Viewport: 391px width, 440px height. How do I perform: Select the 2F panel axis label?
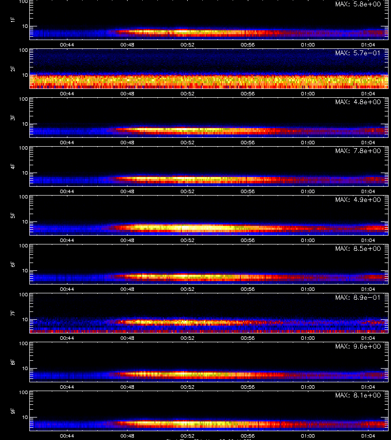[13, 68]
